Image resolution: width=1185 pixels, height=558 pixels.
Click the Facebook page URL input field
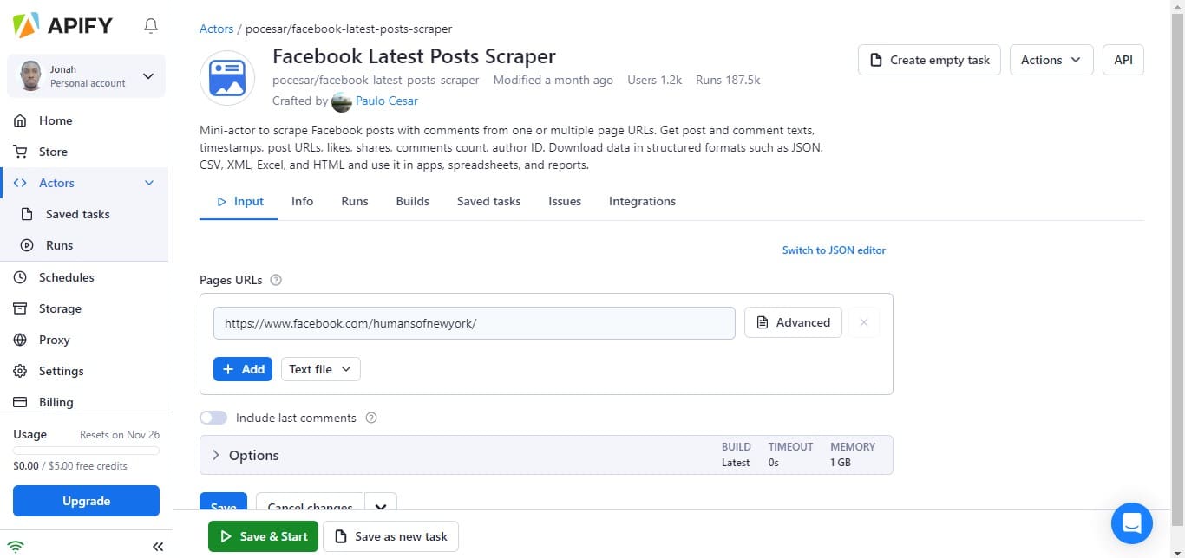(x=474, y=322)
